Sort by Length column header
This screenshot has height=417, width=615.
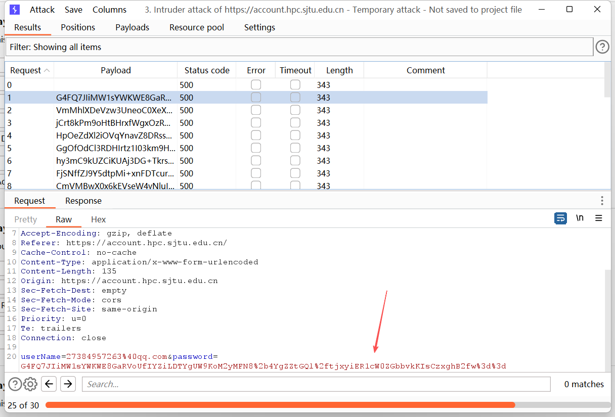[x=339, y=70]
